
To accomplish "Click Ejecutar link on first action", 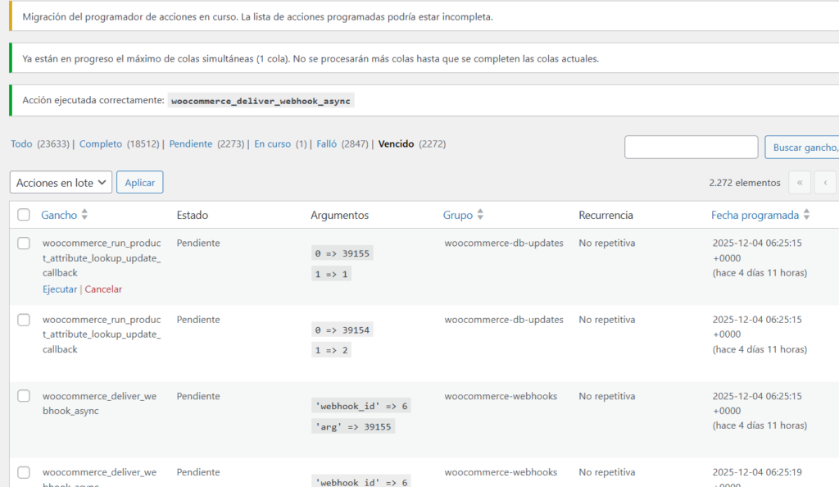I will (x=60, y=289).
